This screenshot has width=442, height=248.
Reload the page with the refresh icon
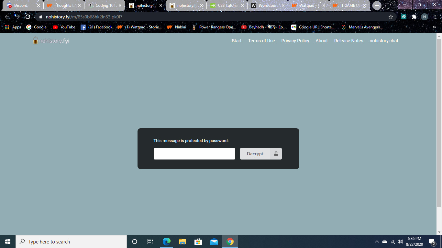(28, 17)
